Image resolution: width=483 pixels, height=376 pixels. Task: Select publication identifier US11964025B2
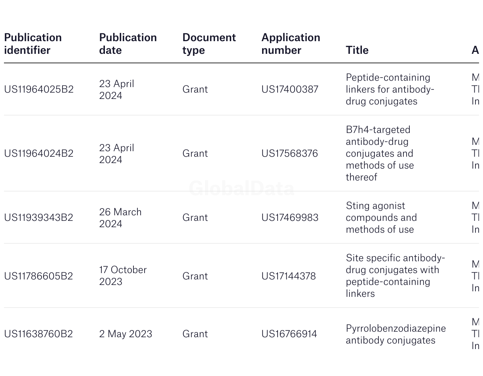(39, 89)
